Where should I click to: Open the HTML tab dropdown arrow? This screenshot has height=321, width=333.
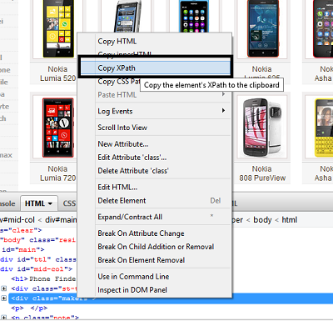click(x=50, y=203)
